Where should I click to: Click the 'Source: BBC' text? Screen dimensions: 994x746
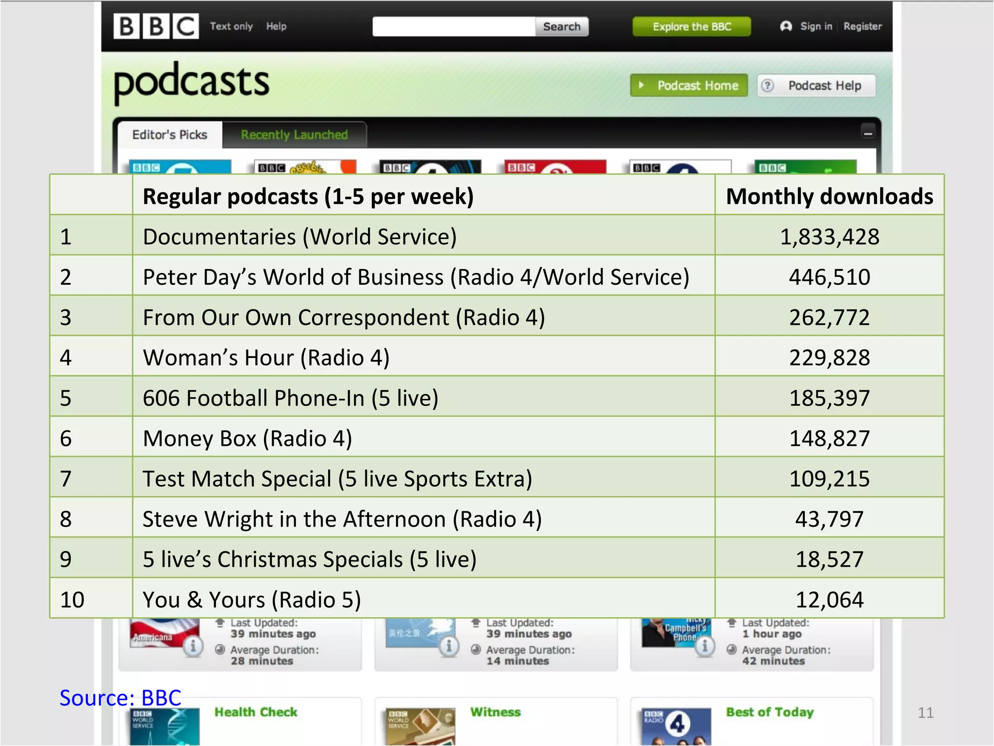coord(120,697)
